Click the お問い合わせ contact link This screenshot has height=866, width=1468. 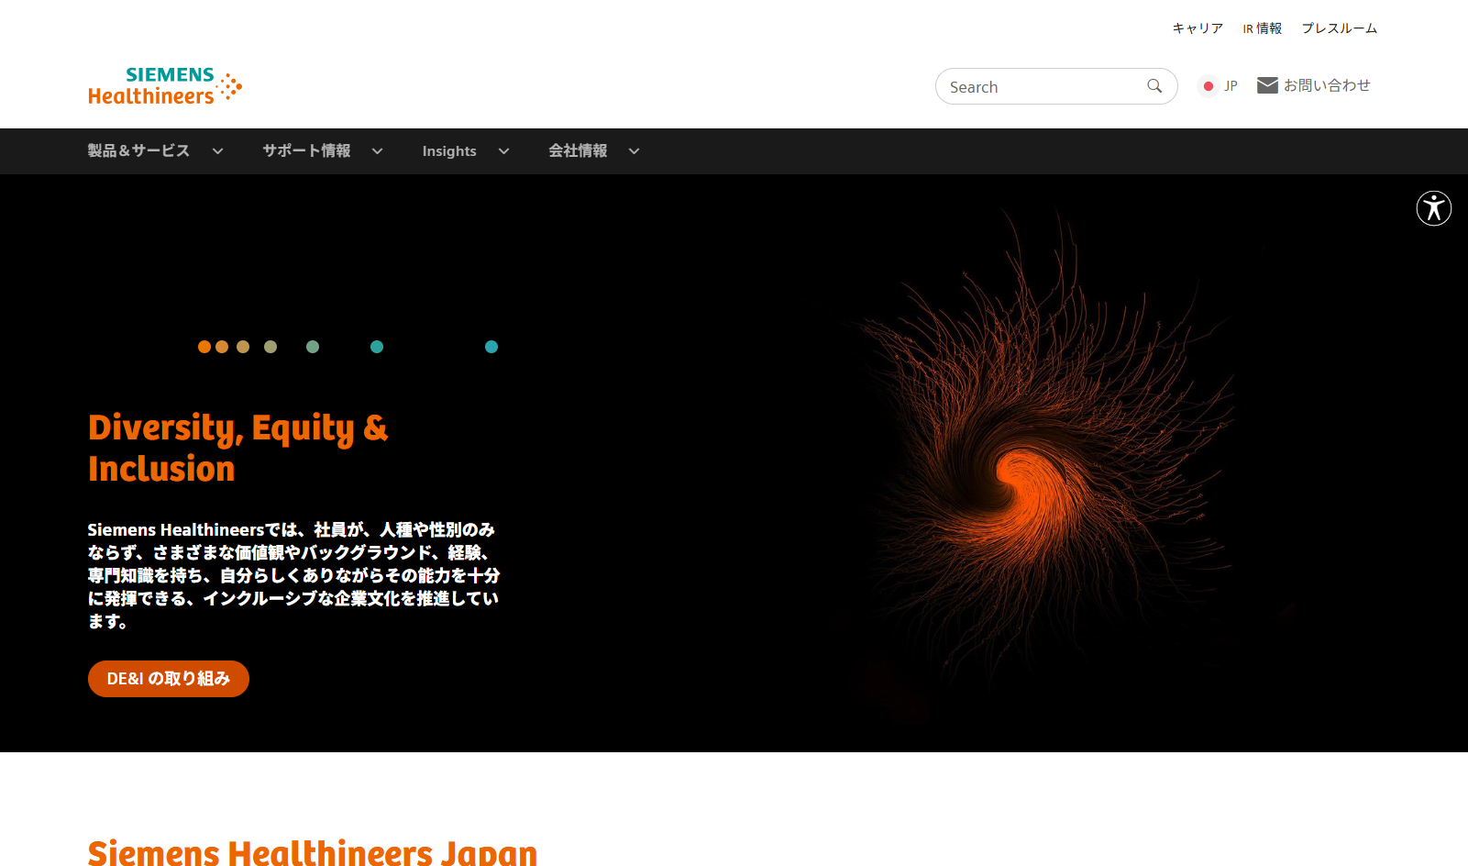[1327, 85]
